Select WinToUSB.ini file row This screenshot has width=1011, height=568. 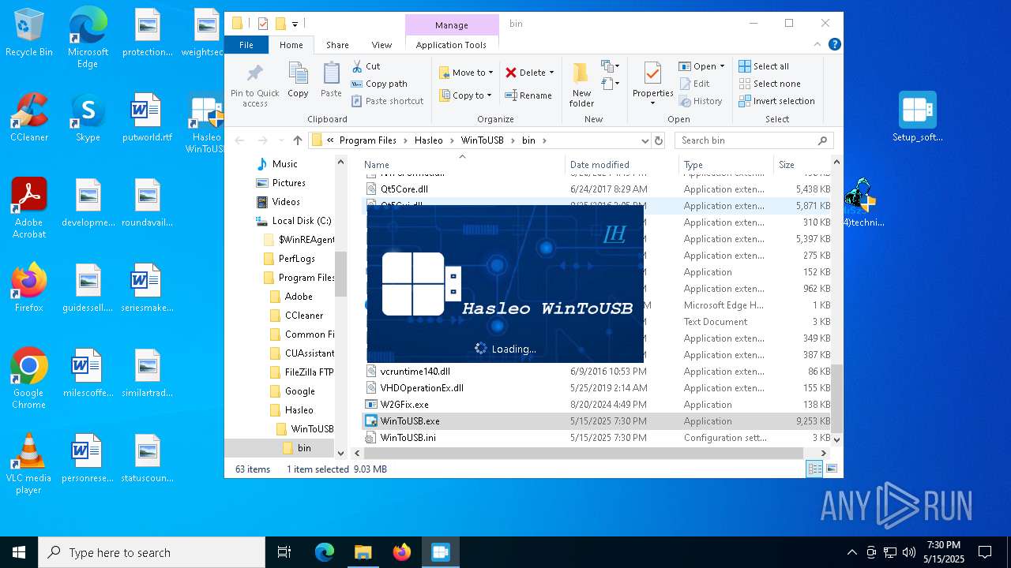(x=596, y=438)
